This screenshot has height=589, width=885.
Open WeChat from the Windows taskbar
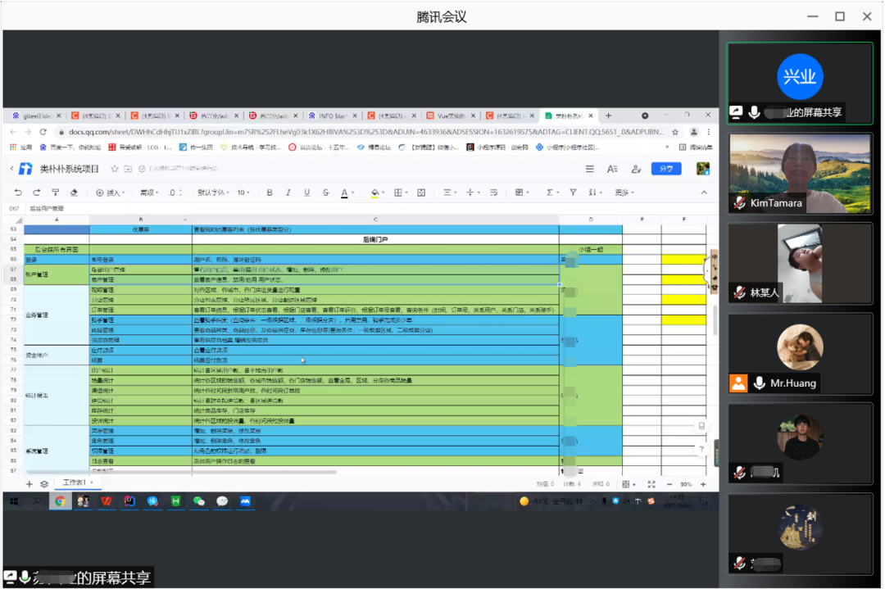[x=198, y=501]
